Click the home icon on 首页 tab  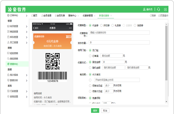coord(32,16)
